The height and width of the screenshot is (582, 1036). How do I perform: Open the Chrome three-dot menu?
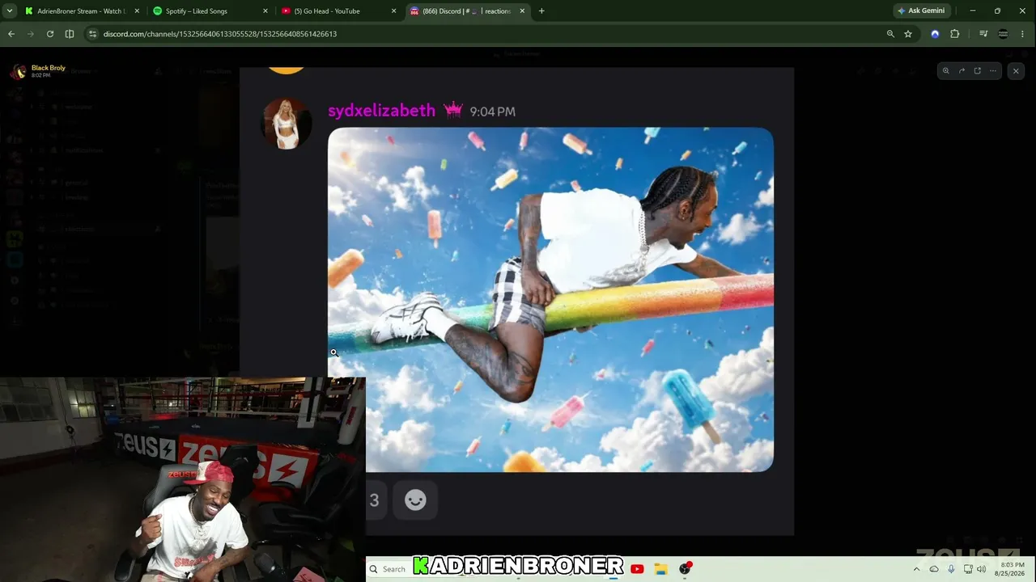[x=1023, y=34]
